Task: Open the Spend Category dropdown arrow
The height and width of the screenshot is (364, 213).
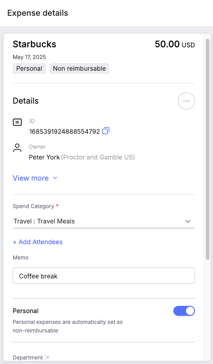Action: [x=188, y=221]
